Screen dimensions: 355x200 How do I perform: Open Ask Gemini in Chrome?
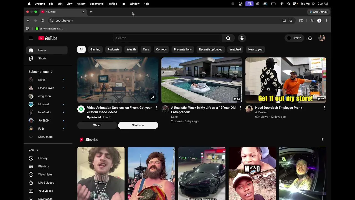click(318, 12)
